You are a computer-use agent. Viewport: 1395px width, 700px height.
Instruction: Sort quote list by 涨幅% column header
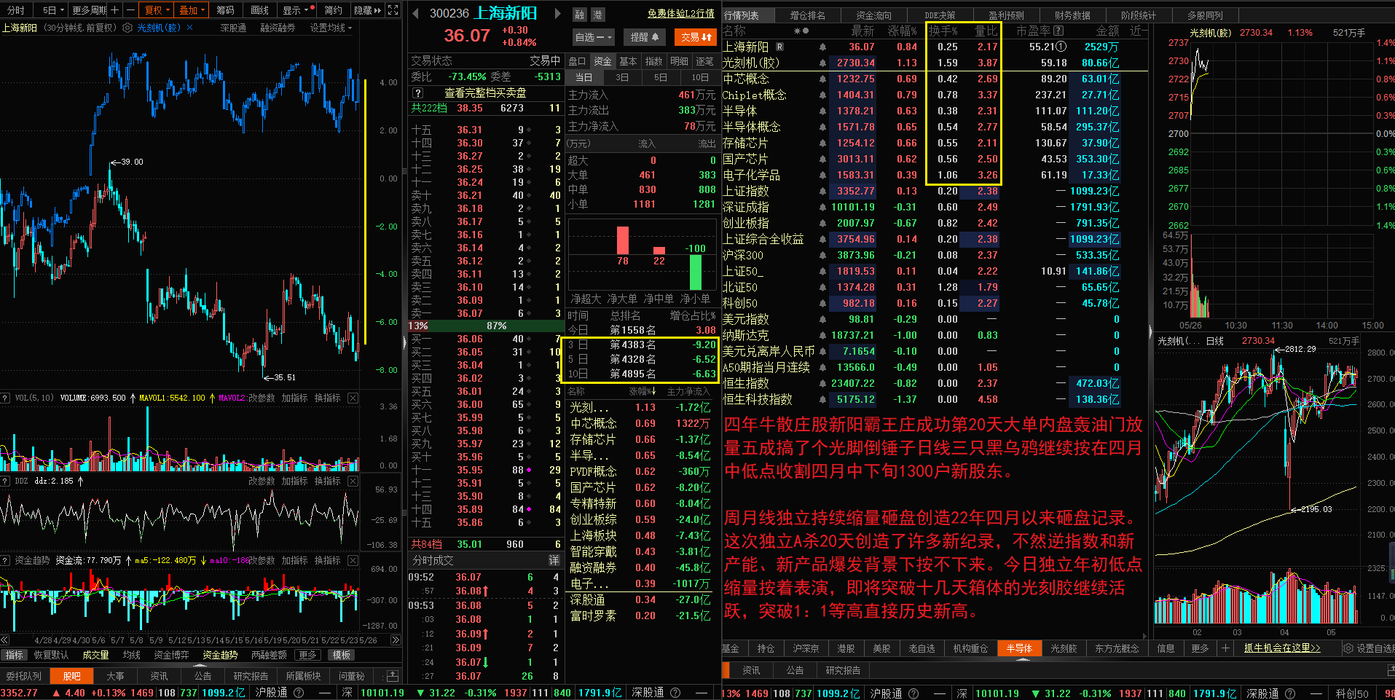(902, 31)
